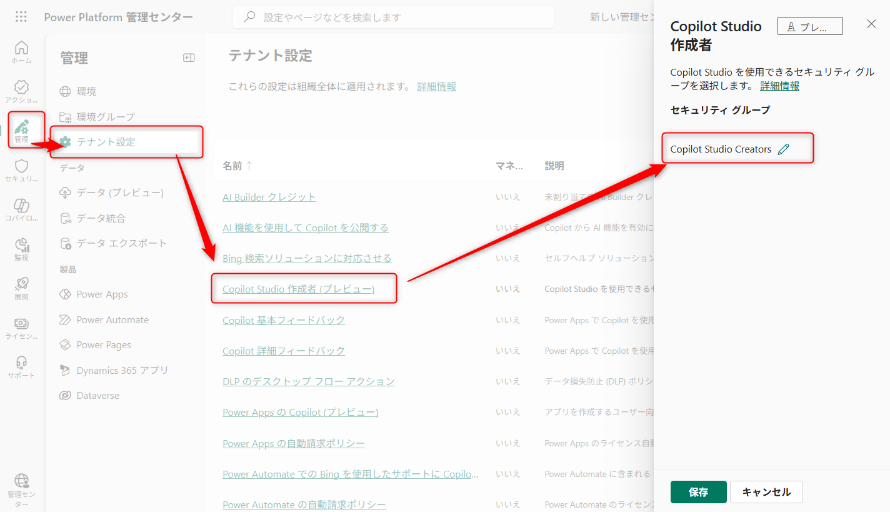Click the 保存 button
890x512 pixels.
tap(698, 492)
